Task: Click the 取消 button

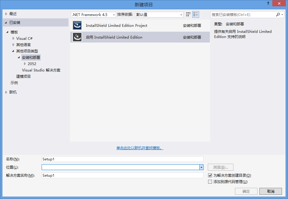Action: click(x=270, y=191)
